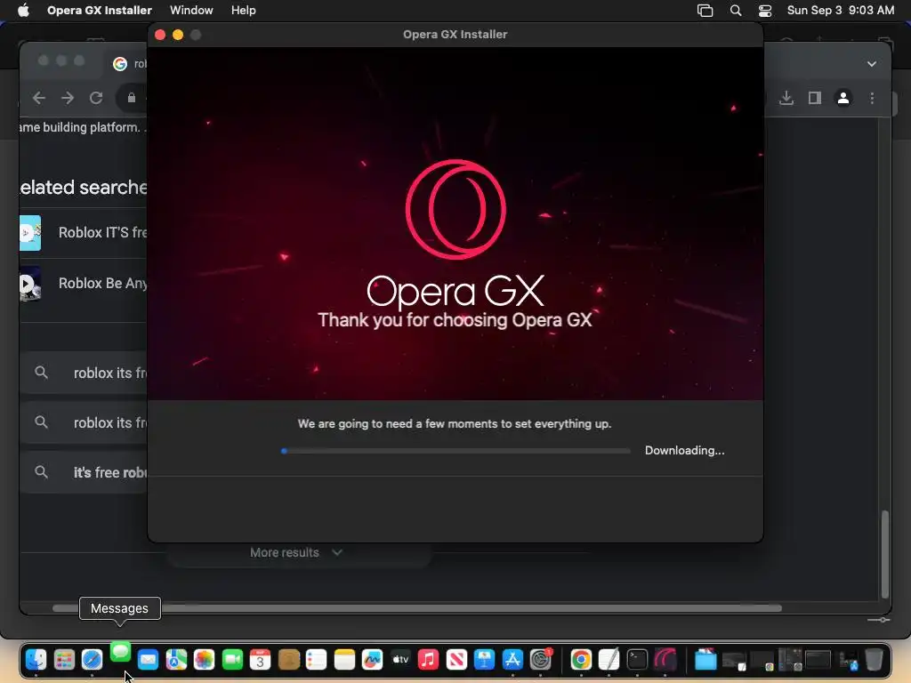This screenshot has width=911, height=683.
Task: Click 'Thank you for choosing Opera GX' text
Action: coord(455,320)
